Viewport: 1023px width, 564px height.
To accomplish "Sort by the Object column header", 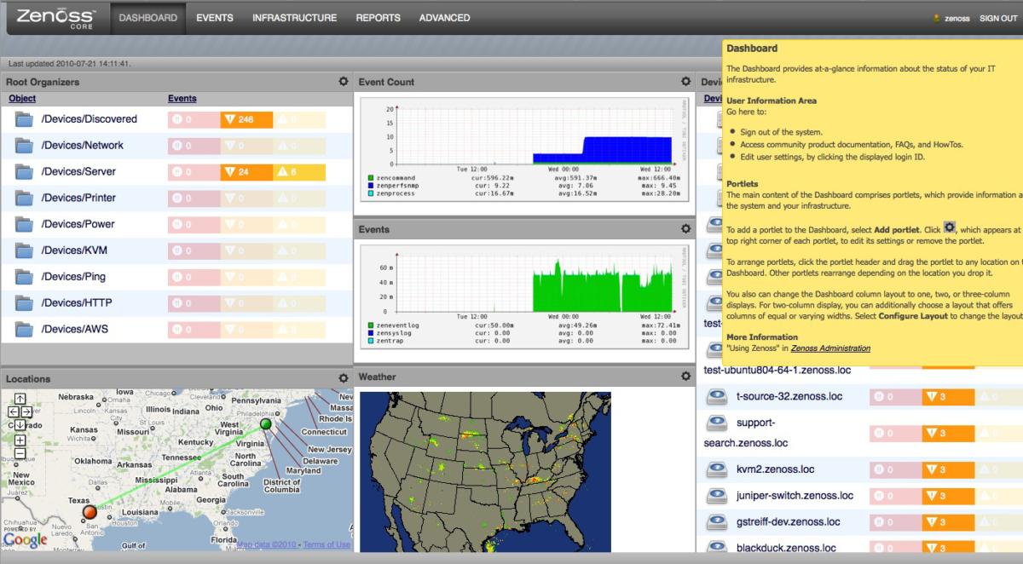I will pyautogui.click(x=22, y=99).
